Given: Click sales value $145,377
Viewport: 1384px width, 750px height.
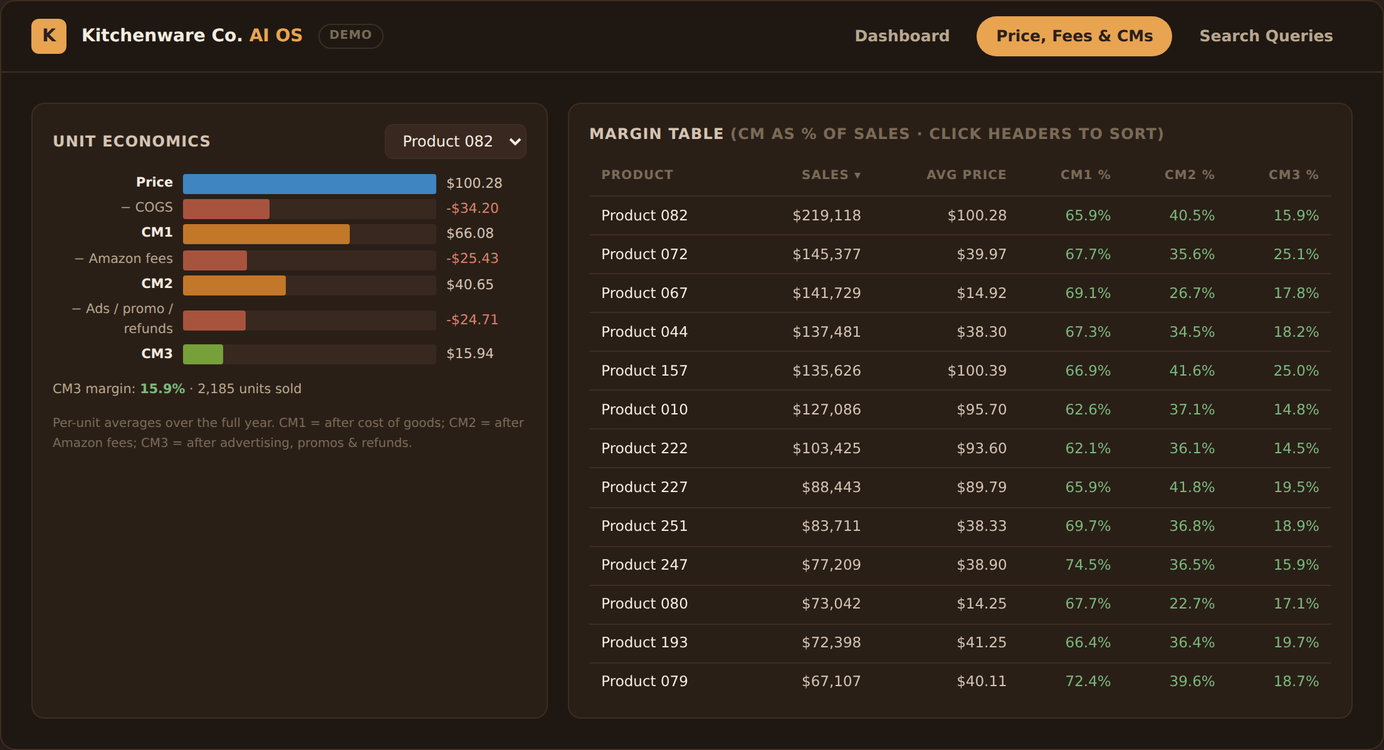Looking at the screenshot, I should 827,254.
